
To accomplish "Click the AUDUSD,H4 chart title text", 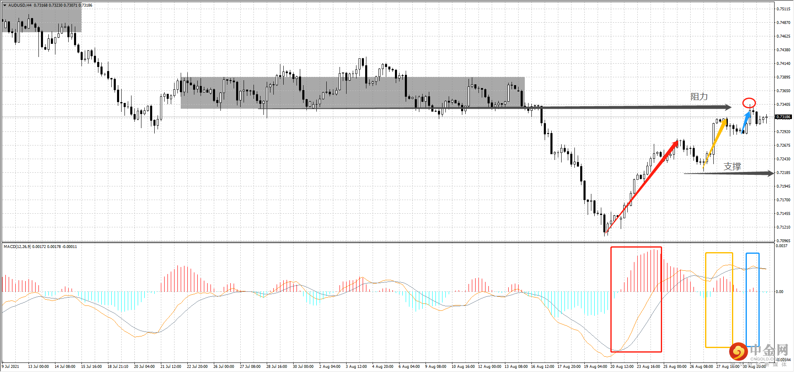I will tap(20, 5).
